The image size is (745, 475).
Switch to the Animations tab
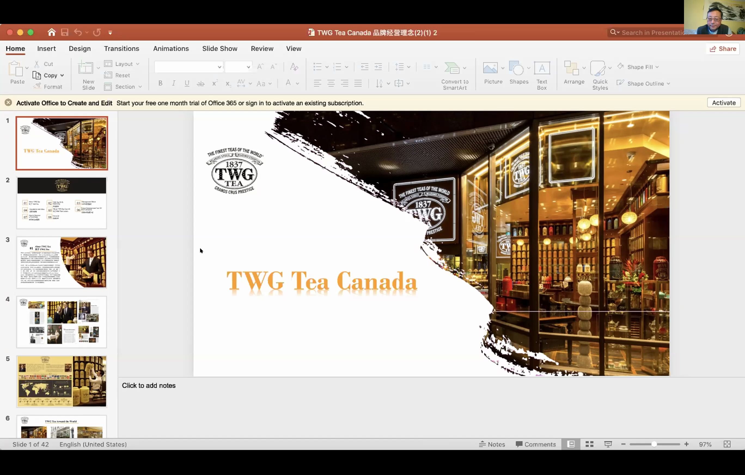click(x=171, y=48)
